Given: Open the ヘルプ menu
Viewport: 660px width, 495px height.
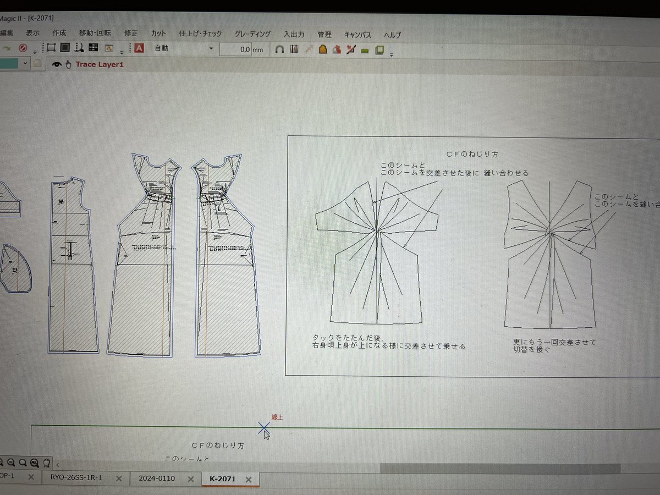Looking at the screenshot, I should tap(393, 35).
